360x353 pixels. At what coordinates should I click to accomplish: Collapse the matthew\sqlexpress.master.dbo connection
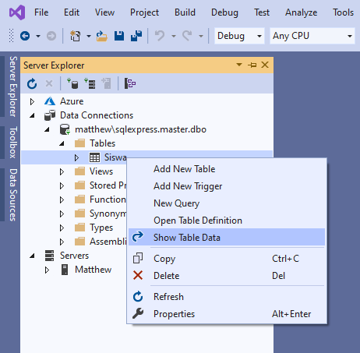coord(47,129)
